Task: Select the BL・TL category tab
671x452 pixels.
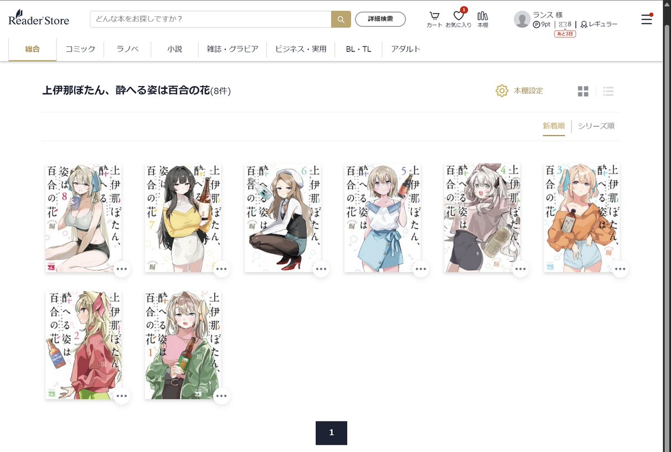Action: tap(358, 49)
